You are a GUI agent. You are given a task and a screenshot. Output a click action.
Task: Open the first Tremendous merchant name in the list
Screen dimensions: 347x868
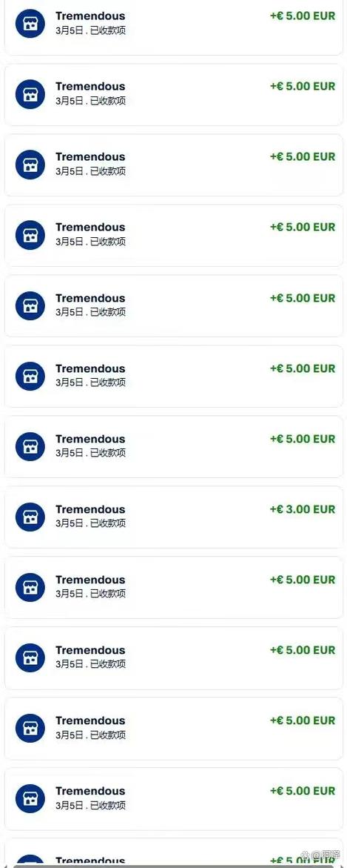point(90,16)
